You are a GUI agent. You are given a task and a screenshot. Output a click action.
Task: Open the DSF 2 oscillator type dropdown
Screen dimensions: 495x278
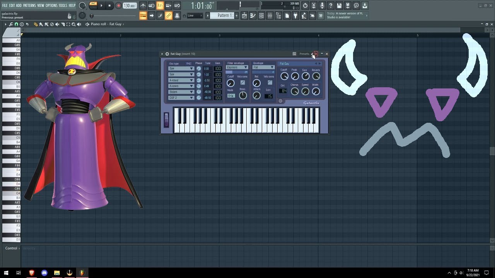[x=181, y=98]
